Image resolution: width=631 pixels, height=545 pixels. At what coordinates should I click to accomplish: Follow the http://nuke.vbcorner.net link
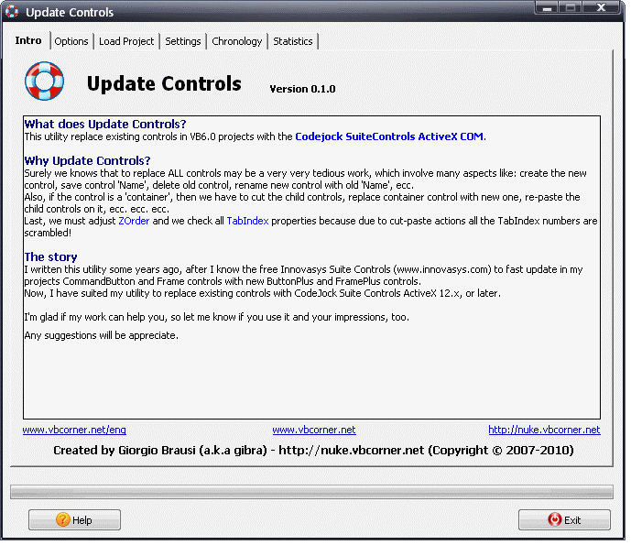[x=544, y=430]
